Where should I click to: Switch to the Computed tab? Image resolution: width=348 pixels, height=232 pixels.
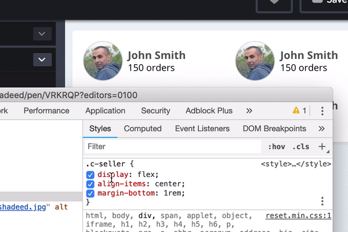click(143, 128)
